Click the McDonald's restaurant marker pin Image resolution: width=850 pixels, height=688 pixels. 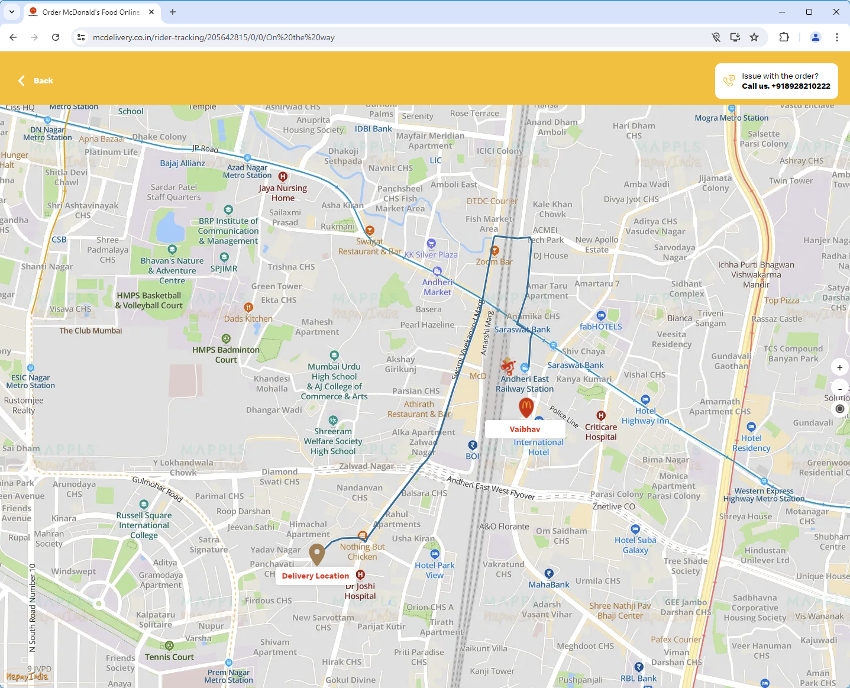(526, 407)
